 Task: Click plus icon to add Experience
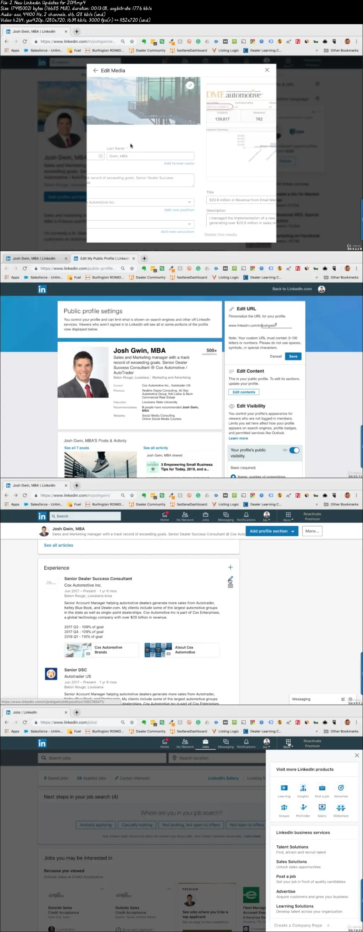coord(230,567)
